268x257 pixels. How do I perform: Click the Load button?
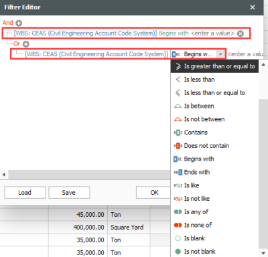click(x=25, y=193)
